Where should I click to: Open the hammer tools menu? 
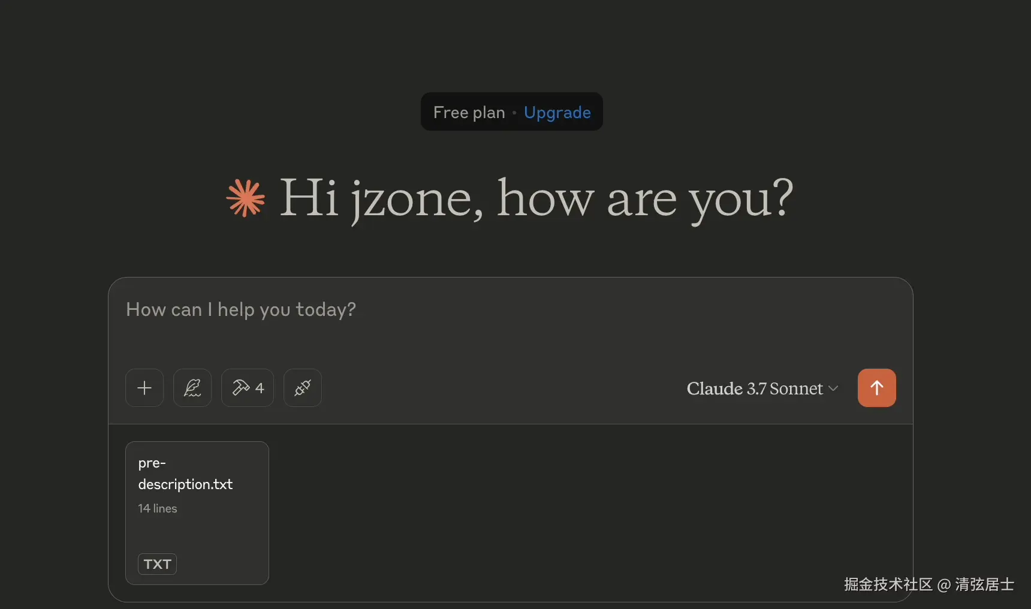tap(248, 388)
